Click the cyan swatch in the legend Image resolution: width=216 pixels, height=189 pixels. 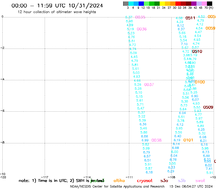coord(131,3)
